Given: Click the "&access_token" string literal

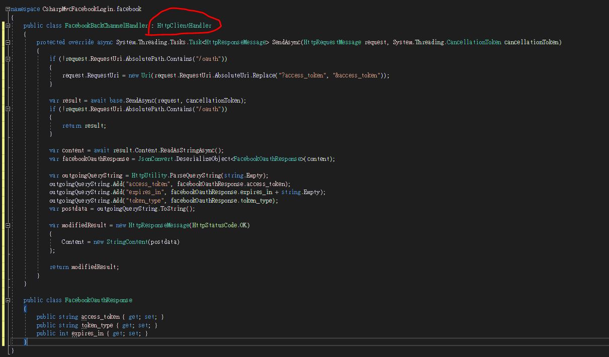Looking at the screenshot, I should click(356, 76).
